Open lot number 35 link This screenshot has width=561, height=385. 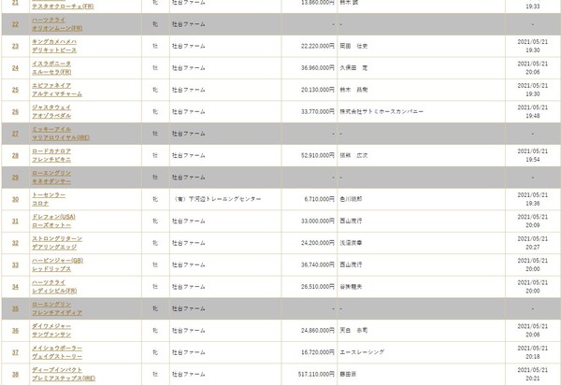pos(15,308)
